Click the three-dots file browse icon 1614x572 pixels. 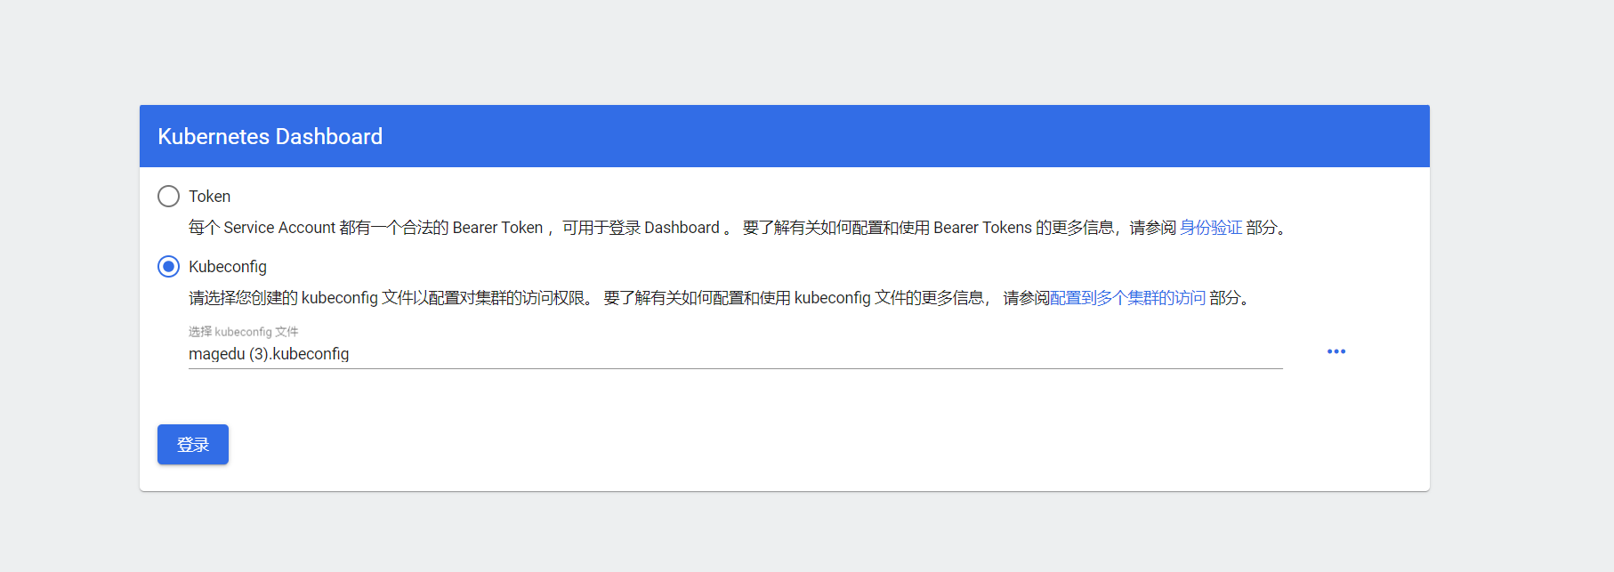click(x=1336, y=351)
